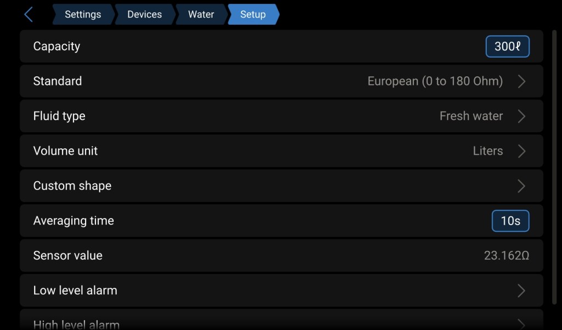Open Custom shape chevron arrow
This screenshot has width=562, height=330.
521,186
